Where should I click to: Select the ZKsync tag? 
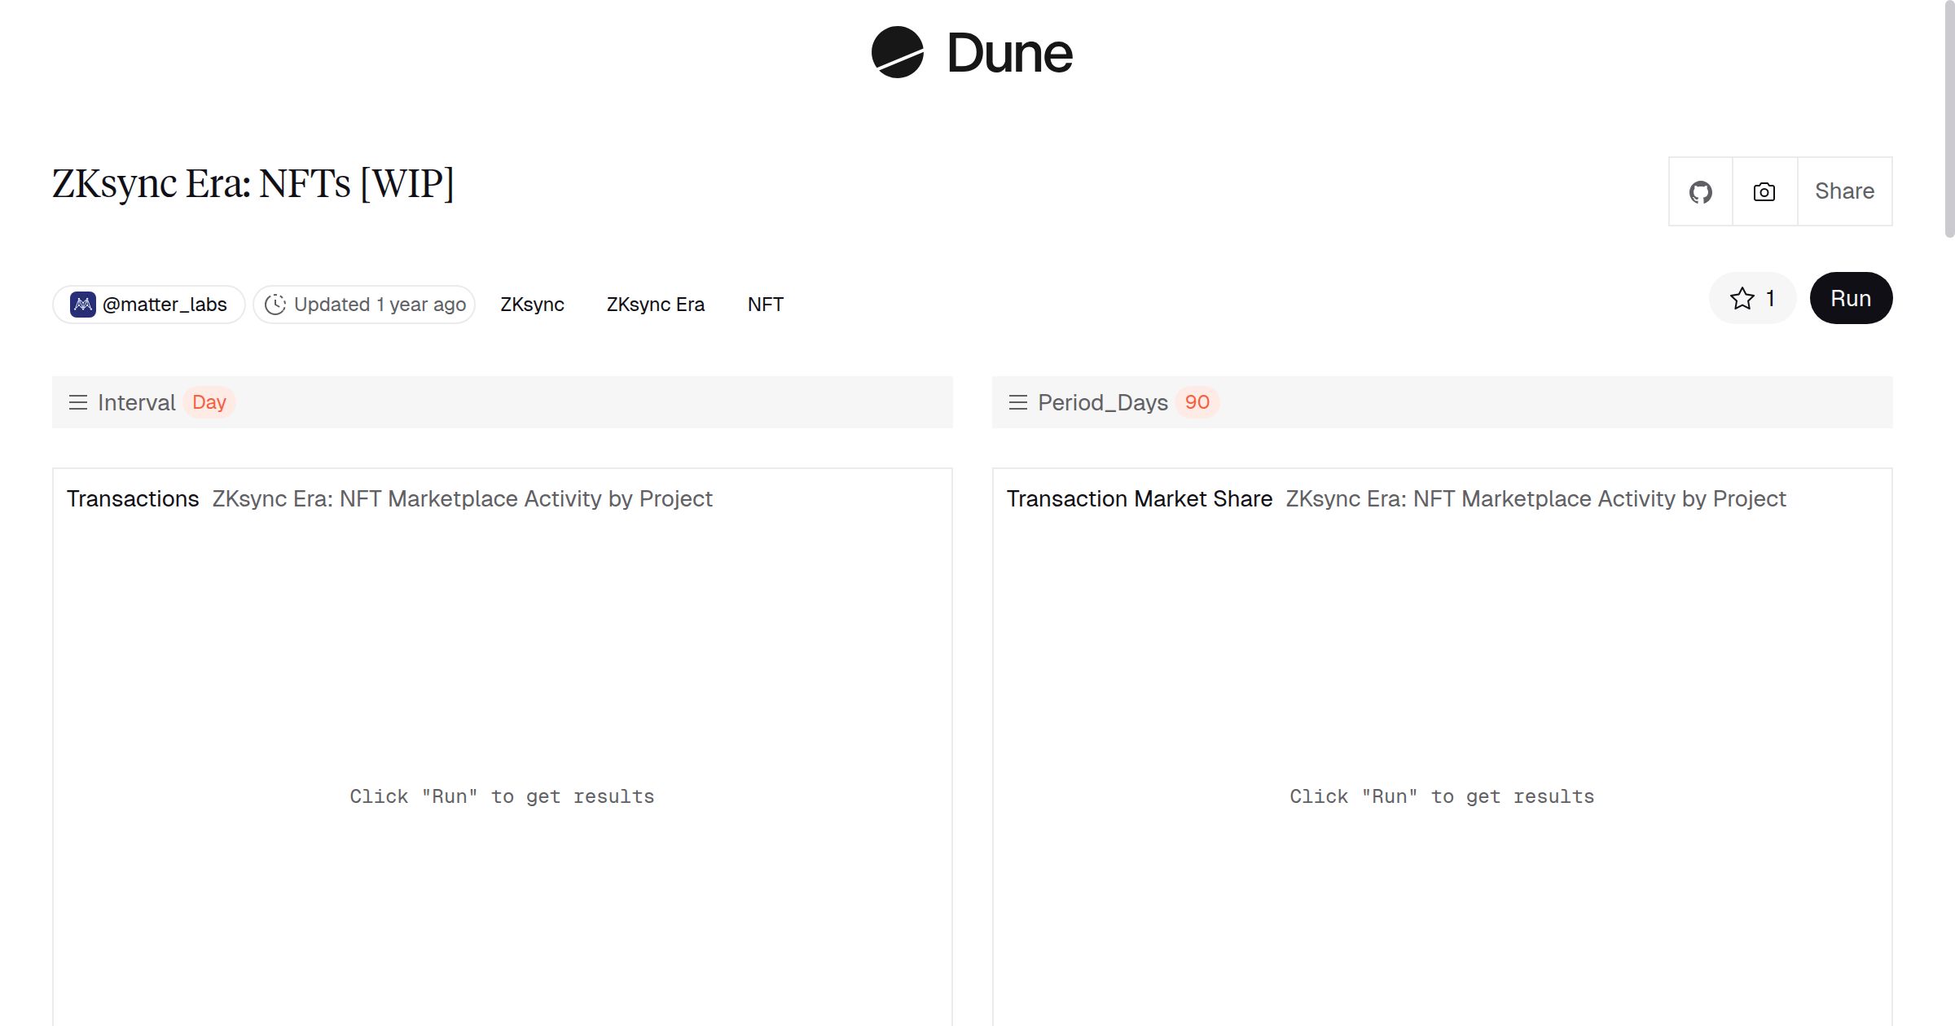[532, 305]
